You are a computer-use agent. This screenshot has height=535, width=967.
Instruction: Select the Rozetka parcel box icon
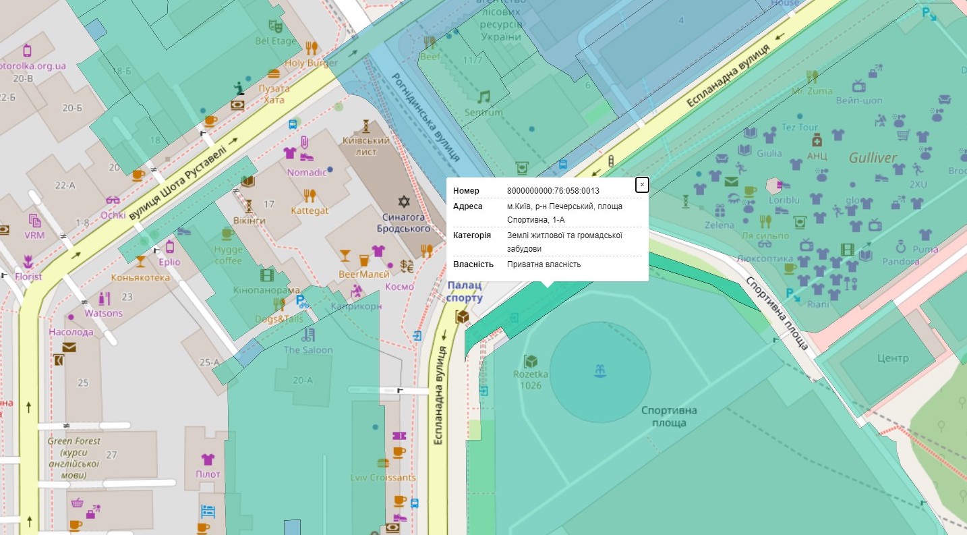[531, 361]
